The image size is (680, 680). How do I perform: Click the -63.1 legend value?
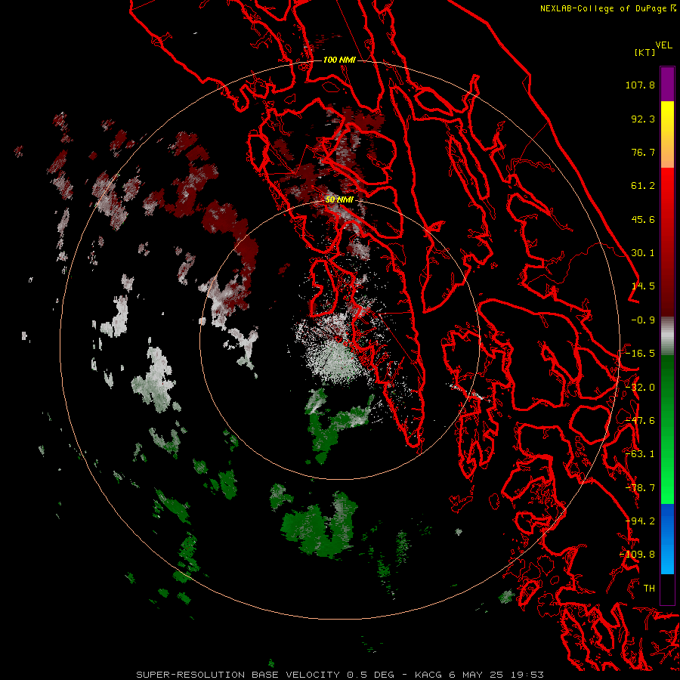point(640,454)
